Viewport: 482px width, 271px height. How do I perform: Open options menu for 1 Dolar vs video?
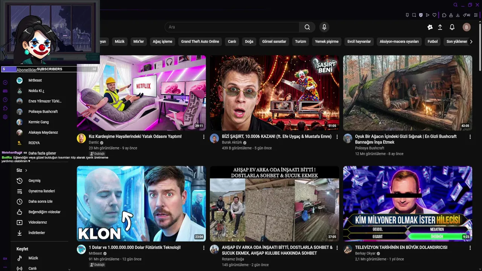coord(204,248)
